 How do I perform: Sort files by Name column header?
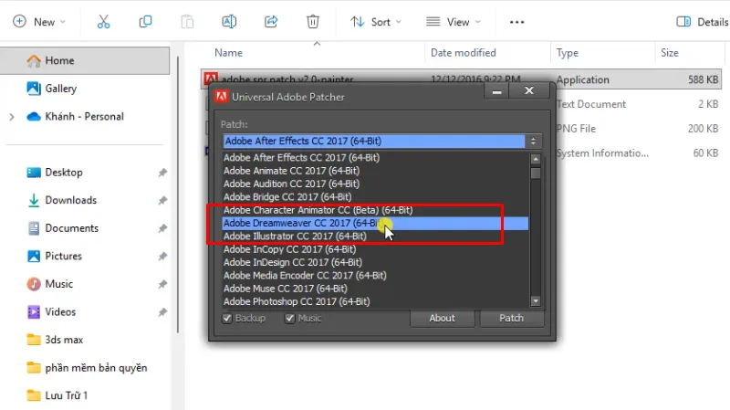(229, 53)
